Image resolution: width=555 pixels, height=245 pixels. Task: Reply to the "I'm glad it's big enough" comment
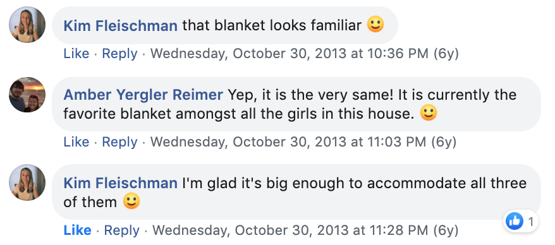click(x=122, y=230)
